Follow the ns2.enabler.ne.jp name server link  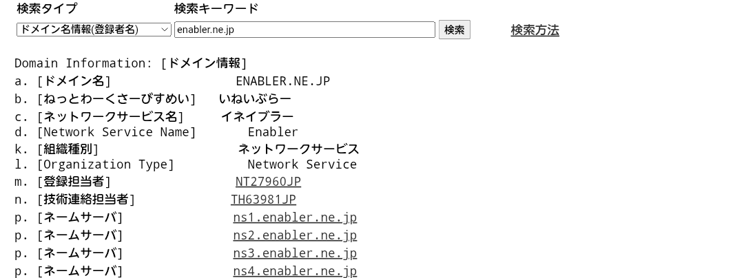click(x=295, y=235)
